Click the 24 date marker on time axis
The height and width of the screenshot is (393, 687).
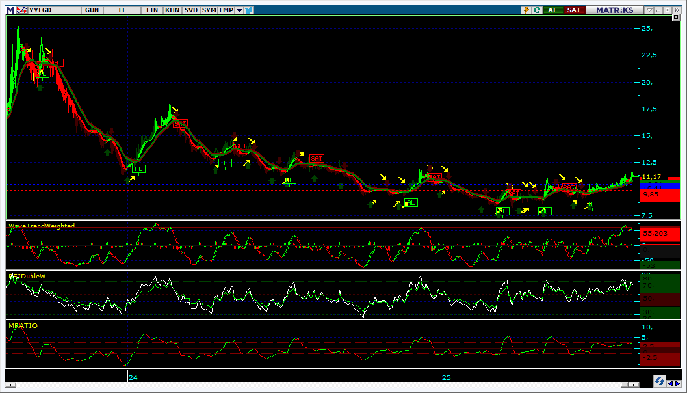(x=133, y=377)
